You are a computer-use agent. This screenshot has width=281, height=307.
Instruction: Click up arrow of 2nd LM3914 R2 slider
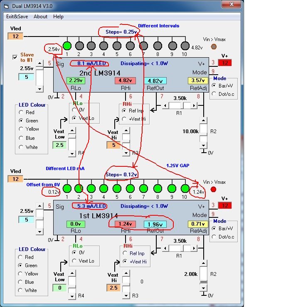coord(204,120)
